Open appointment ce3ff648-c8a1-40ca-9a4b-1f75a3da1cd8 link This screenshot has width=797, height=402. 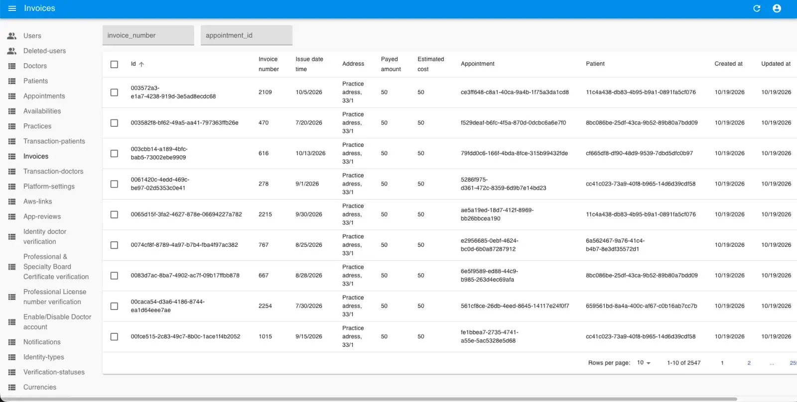coord(515,92)
